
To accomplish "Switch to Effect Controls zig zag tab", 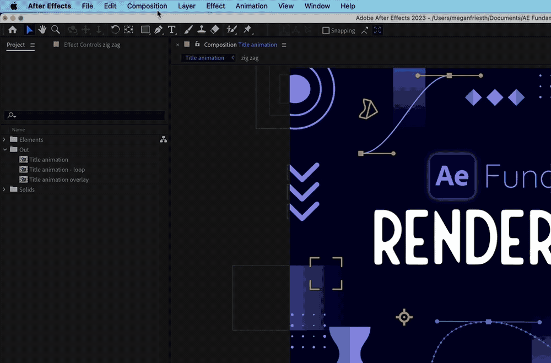I will pyautogui.click(x=92, y=45).
